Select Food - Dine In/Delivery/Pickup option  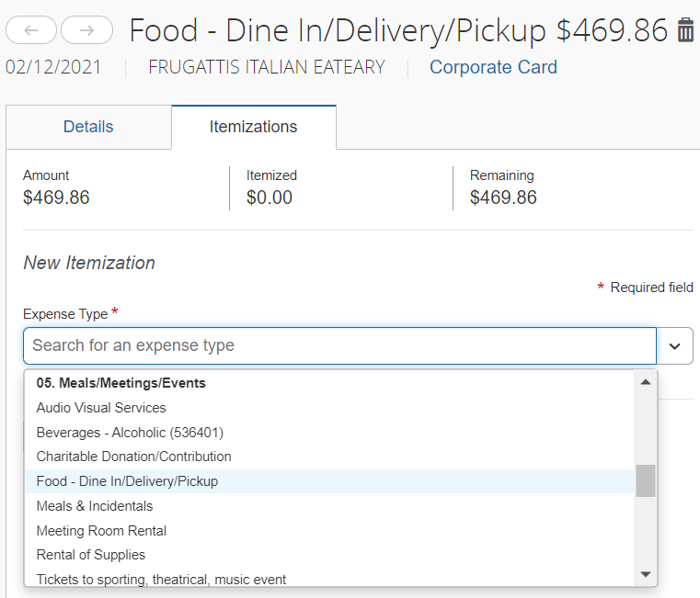[x=127, y=481]
